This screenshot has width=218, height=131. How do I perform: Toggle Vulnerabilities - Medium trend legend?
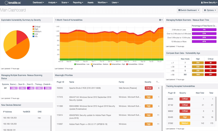click(x=100, y=64)
